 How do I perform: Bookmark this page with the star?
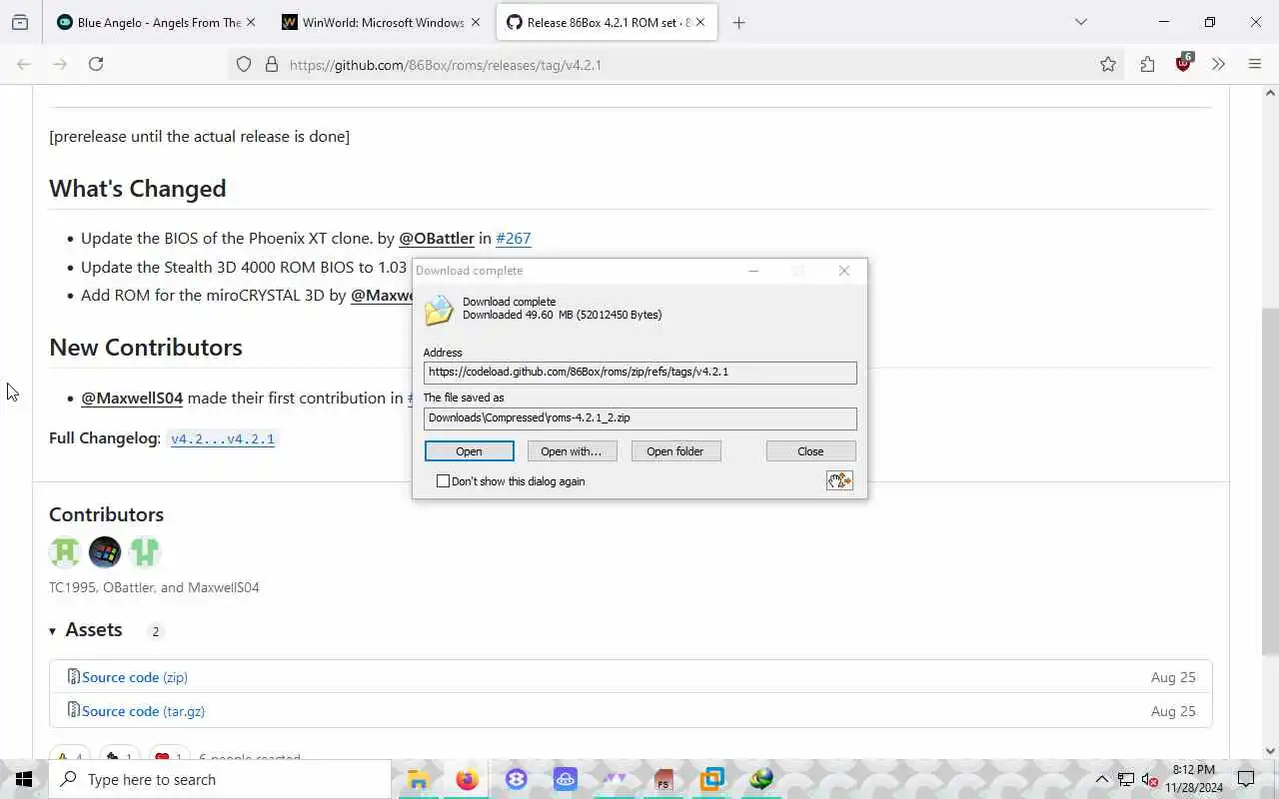tap(1108, 64)
